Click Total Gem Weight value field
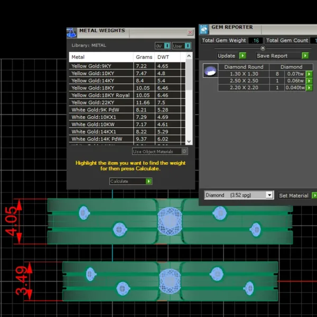 click(256, 41)
